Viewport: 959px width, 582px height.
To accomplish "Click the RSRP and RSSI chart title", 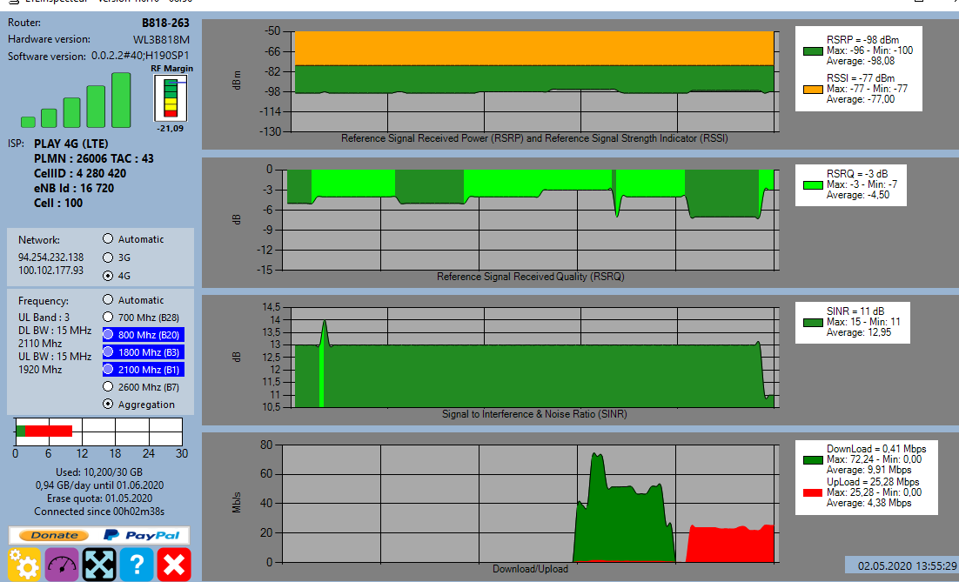I will (534, 138).
